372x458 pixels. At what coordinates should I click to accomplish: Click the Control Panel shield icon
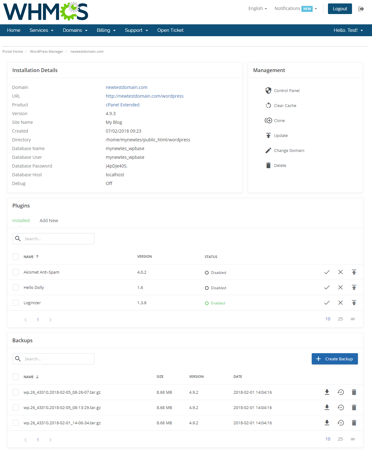tap(268, 90)
